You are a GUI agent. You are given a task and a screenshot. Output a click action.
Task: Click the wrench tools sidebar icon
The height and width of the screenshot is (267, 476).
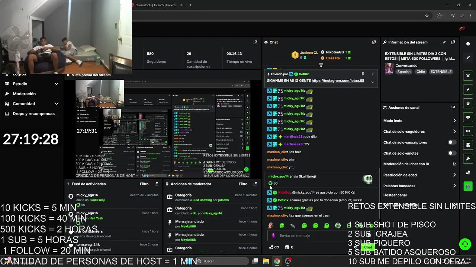(468, 159)
